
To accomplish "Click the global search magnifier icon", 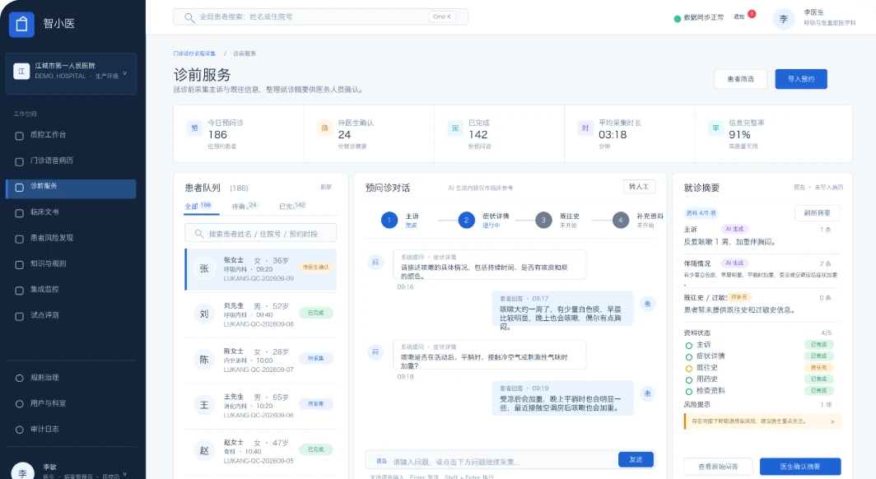I will [x=189, y=17].
